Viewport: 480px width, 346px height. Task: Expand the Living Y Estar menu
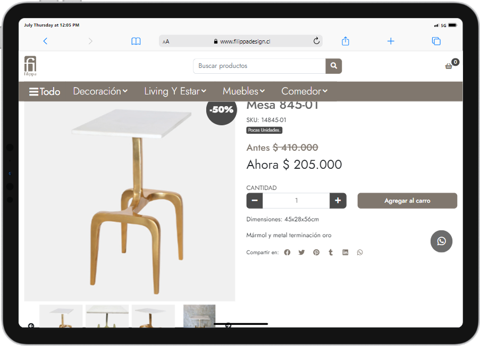pyautogui.click(x=175, y=91)
